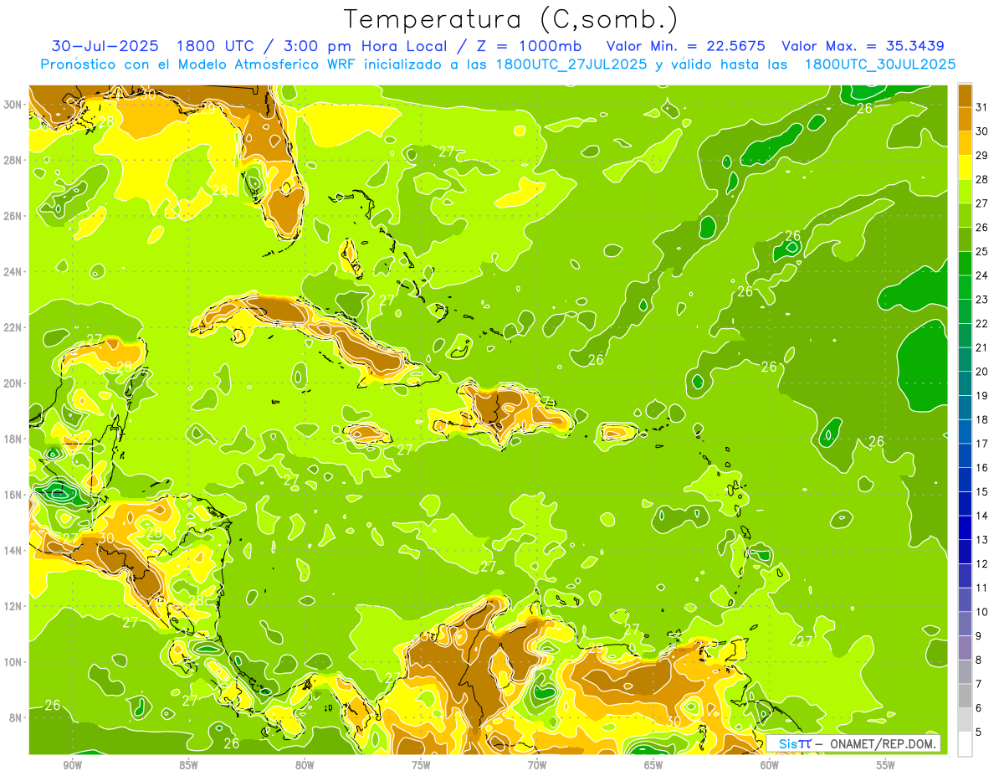Click the colorbar swatch between 29 and 30

[x=965, y=142]
